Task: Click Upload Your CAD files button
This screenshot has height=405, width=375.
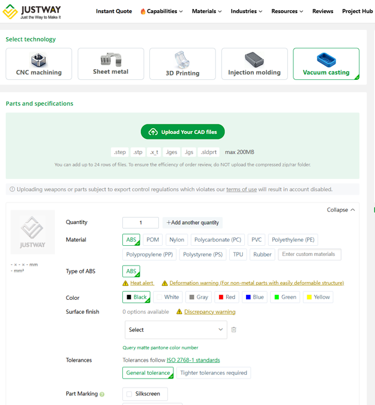Action: tap(182, 132)
